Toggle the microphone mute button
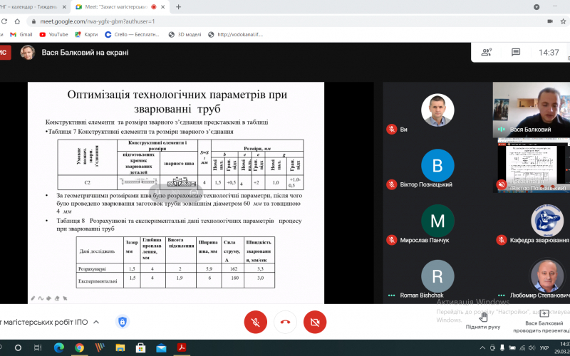 (x=256, y=322)
